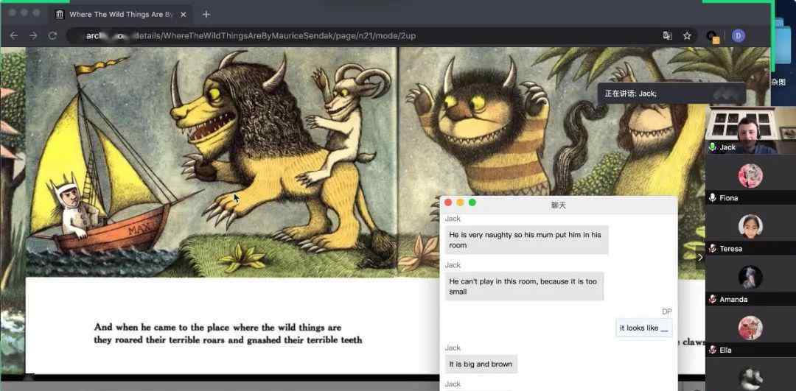This screenshot has height=391, width=796.
Task: Select the Where The Wild Things Are tab
Action: pos(122,14)
